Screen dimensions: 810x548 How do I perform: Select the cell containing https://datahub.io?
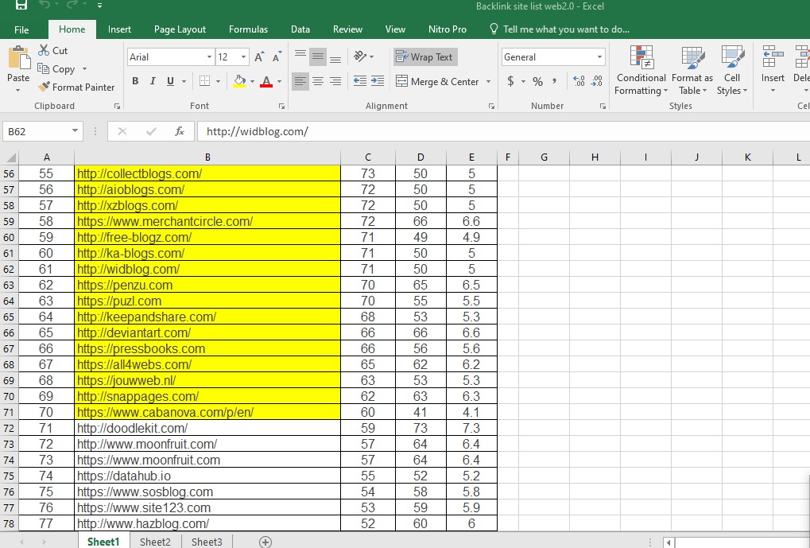[207, 476]
